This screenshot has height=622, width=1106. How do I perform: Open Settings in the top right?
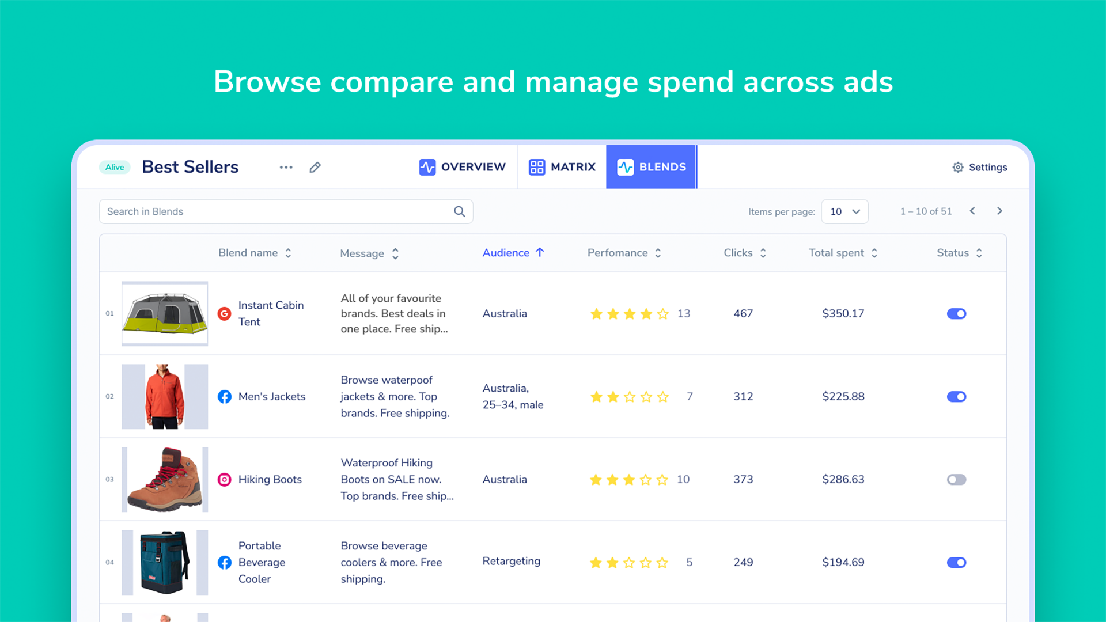[x=979, y=167]
